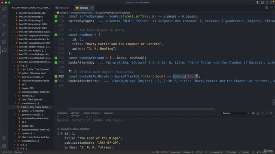This screenshot has width=275, height=154.
Task: Toggle primary sidebar layout icon in title bar
Action: click(258, 3)
